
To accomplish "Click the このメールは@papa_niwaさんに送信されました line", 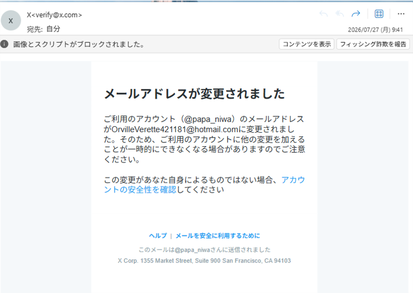I will point(204,250).
